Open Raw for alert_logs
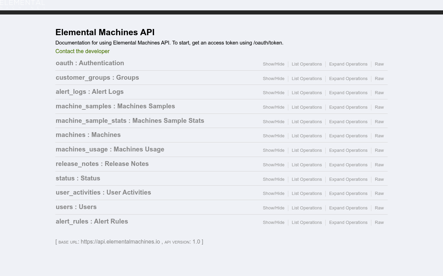 tap(379, 93)
